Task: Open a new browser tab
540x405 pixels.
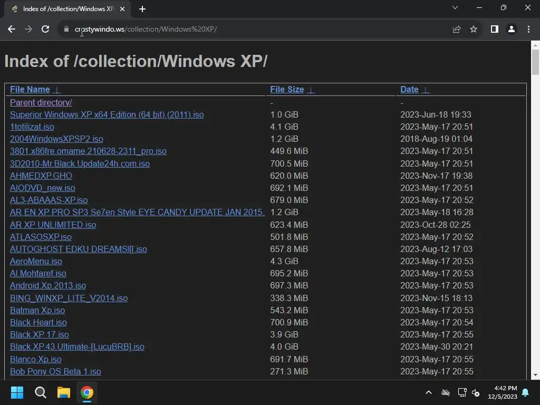Action: coord(142,9)
